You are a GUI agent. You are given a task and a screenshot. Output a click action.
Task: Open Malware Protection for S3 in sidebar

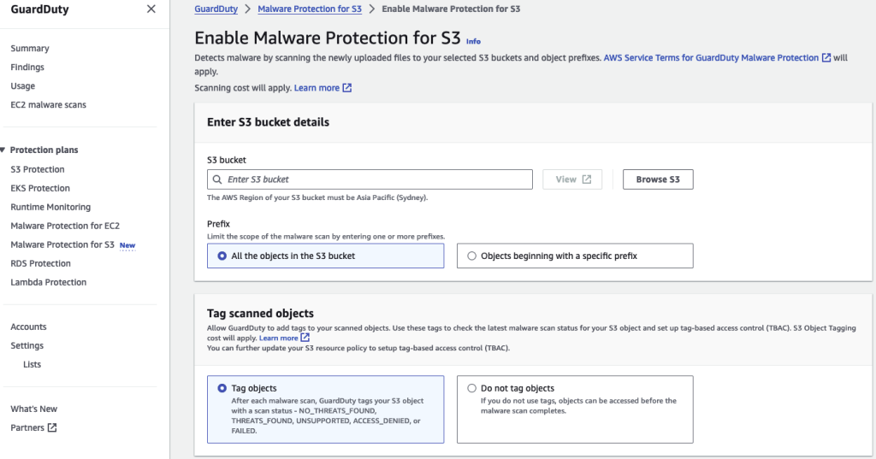[x=62, y=244]
